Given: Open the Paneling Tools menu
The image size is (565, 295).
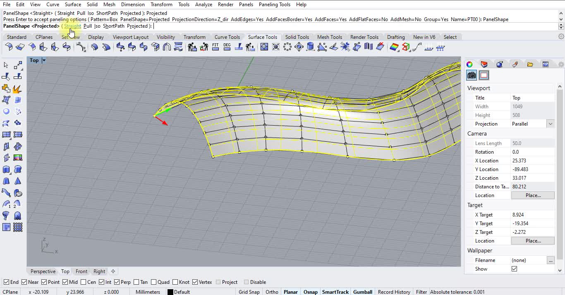Looking at the screenshot, I should pyautogui.click(x=275, y=5).
